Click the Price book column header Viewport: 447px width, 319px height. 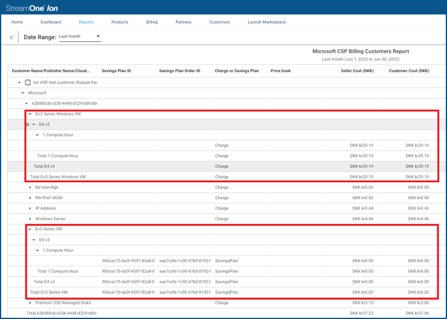281,71
